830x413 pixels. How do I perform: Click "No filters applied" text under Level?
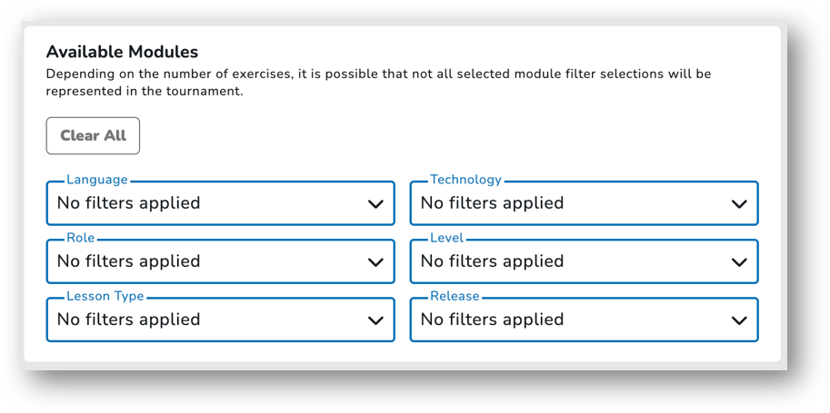493,261
